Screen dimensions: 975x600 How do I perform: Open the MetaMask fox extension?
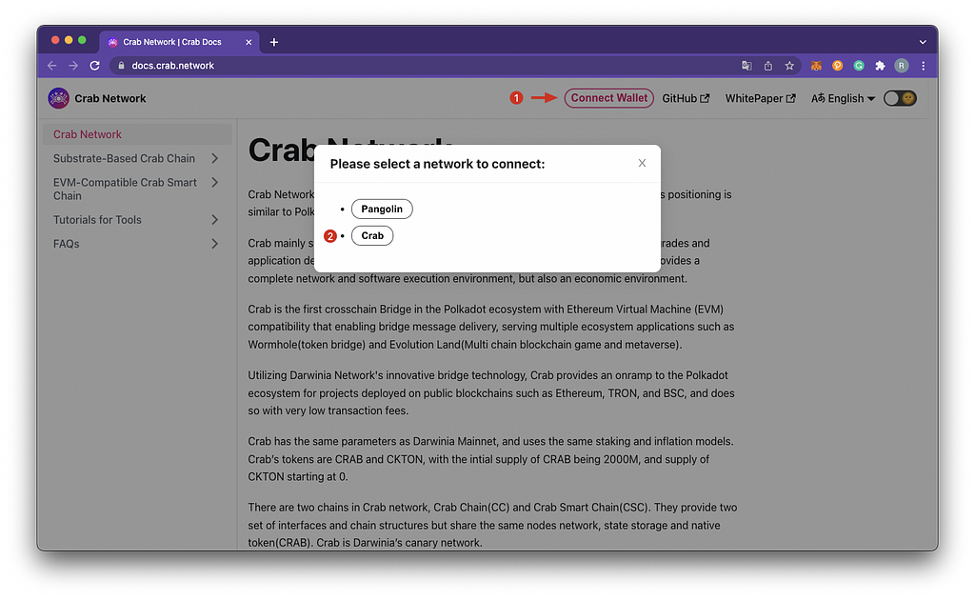816,66
